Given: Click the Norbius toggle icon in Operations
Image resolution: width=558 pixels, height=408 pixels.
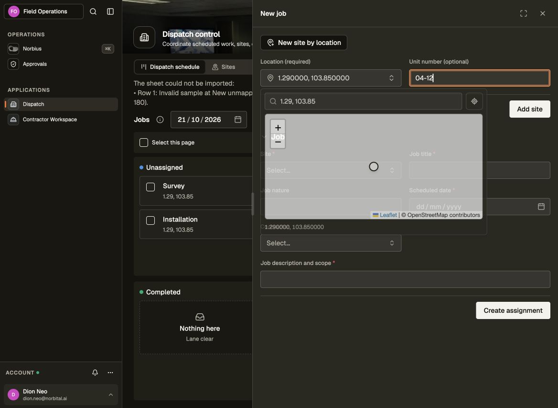Looking at the screenshot, I should (x=13, y=49).
